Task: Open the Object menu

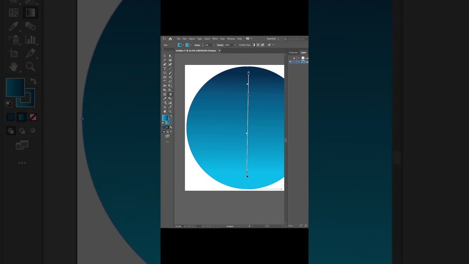Action: (x=192, y=38)
